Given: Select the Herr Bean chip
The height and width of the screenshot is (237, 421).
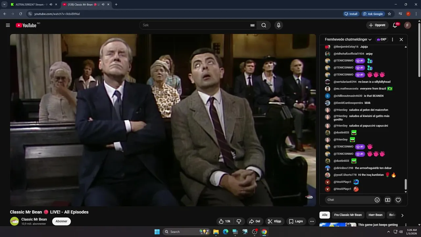Looking at the screenshot, I should (x=375, y=215).
